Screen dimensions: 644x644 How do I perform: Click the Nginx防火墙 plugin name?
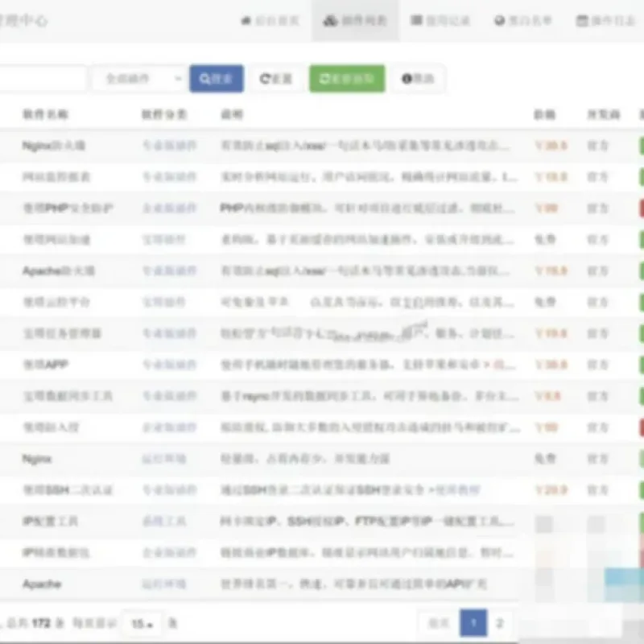click(x=53, y=146)
